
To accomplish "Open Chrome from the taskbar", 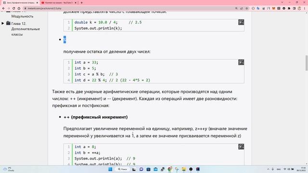I will pos(170,169).
